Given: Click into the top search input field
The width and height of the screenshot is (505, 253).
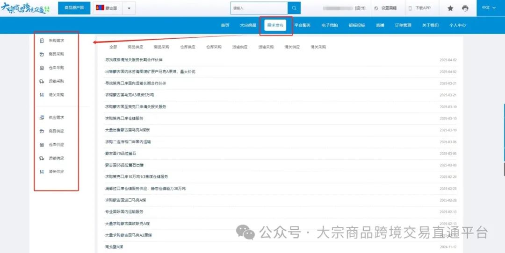Looking at the screenshot, I should point(259,8).
